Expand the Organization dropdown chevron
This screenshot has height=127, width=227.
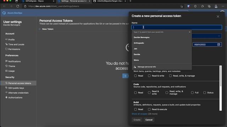click(219, 36)
